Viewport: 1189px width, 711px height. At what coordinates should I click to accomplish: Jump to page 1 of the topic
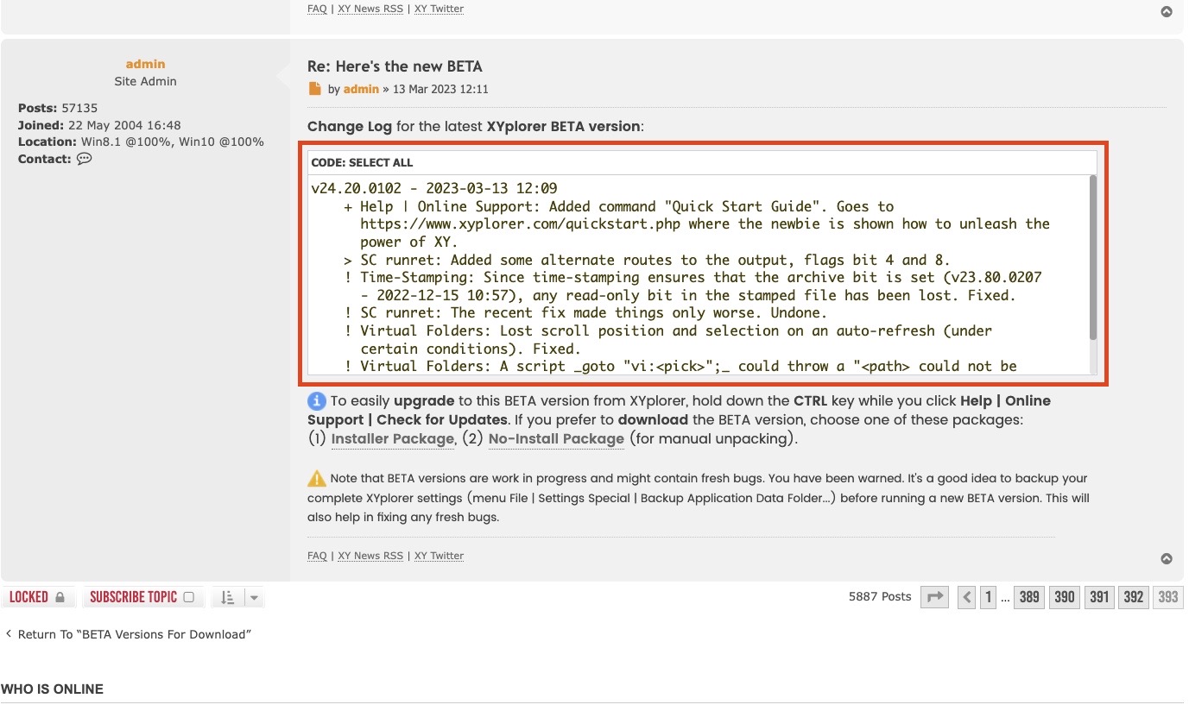click(x=989, y=597)
